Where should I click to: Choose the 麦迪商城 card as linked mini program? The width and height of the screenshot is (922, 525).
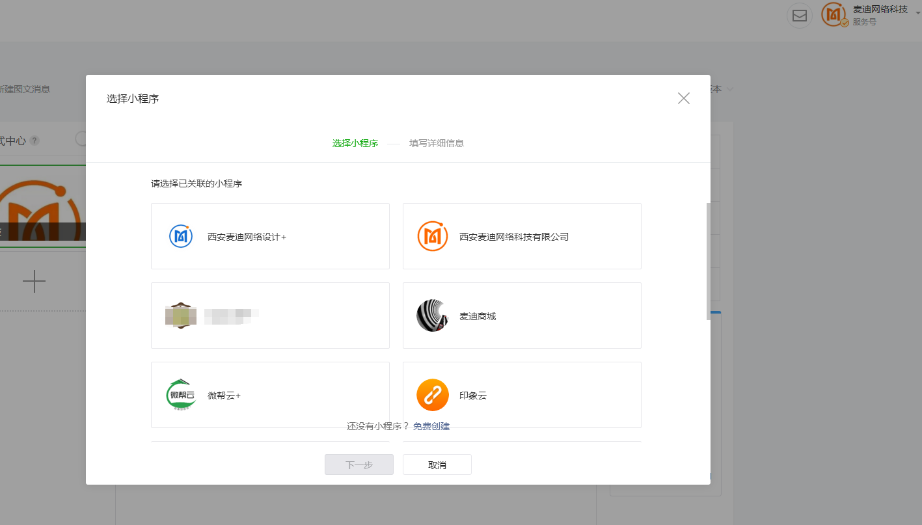click(x=522, y=316)
